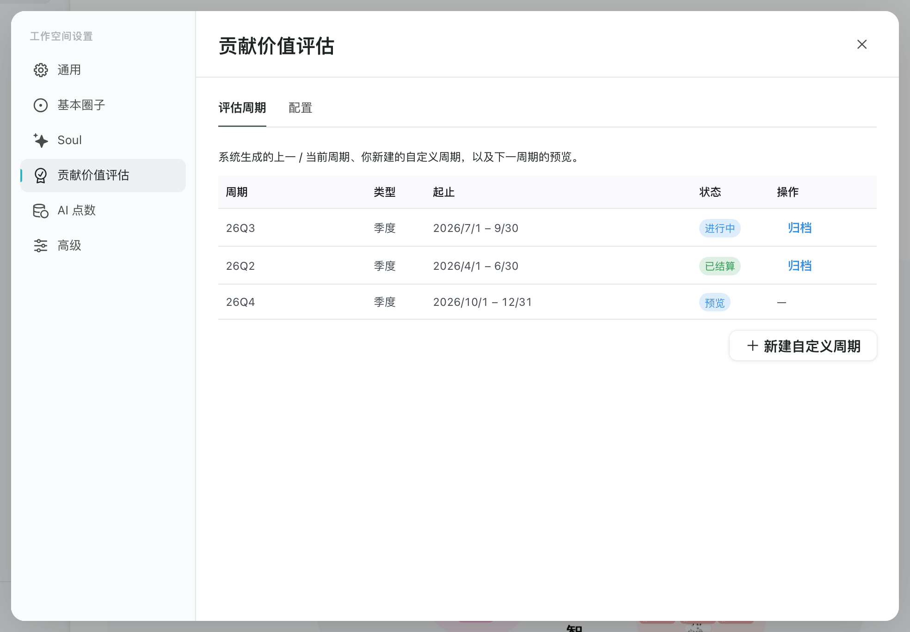910x632 pixels.
Task: Click the gear icon next to 通用
Action: point(41,70)
